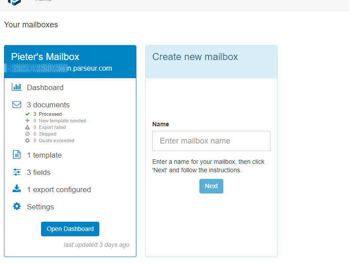
Task: Click the Dashboard bar chart icon
Action: (x=17, y=87)
